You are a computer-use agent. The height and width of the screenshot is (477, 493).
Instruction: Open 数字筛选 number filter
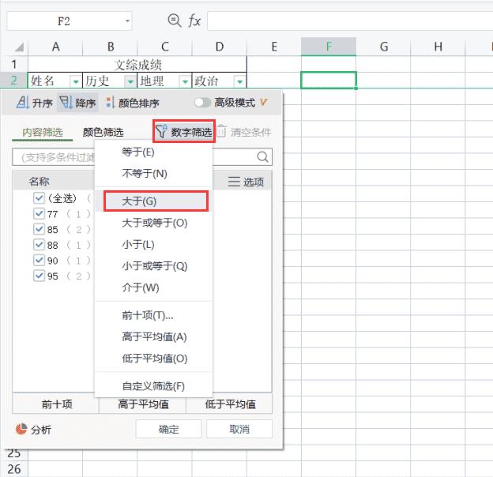click(184, 132)
